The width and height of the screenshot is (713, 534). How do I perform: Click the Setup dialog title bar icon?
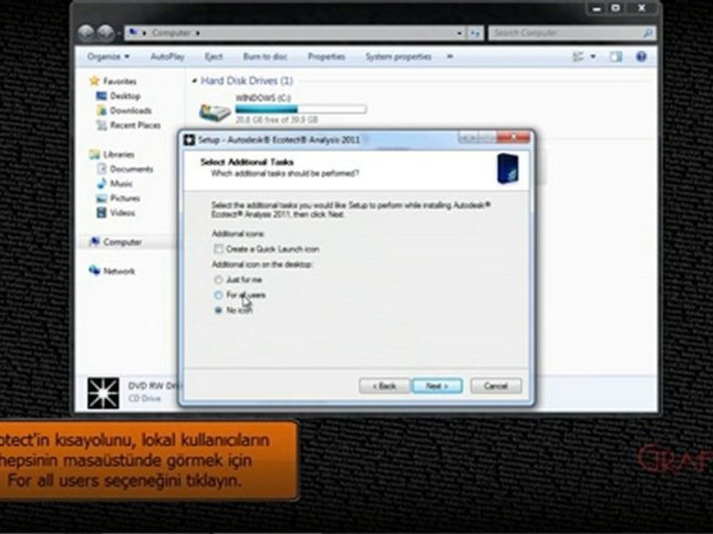coord(189,140)
